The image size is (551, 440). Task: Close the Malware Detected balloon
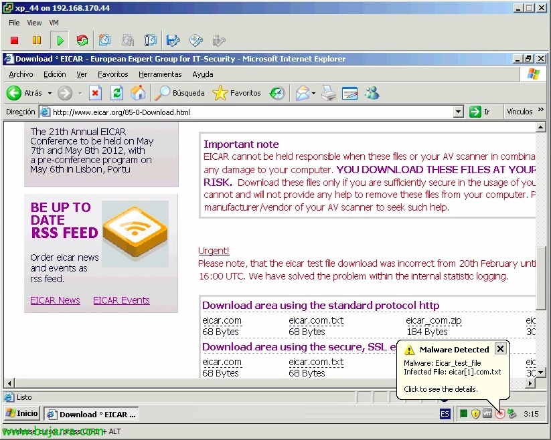point(500,349)
